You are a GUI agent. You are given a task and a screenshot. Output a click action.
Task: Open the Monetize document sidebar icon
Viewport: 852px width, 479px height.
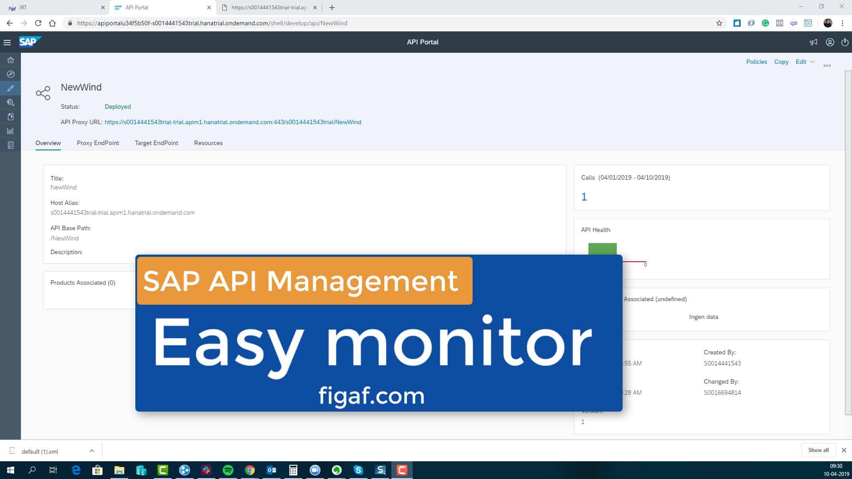click(11, 117)
